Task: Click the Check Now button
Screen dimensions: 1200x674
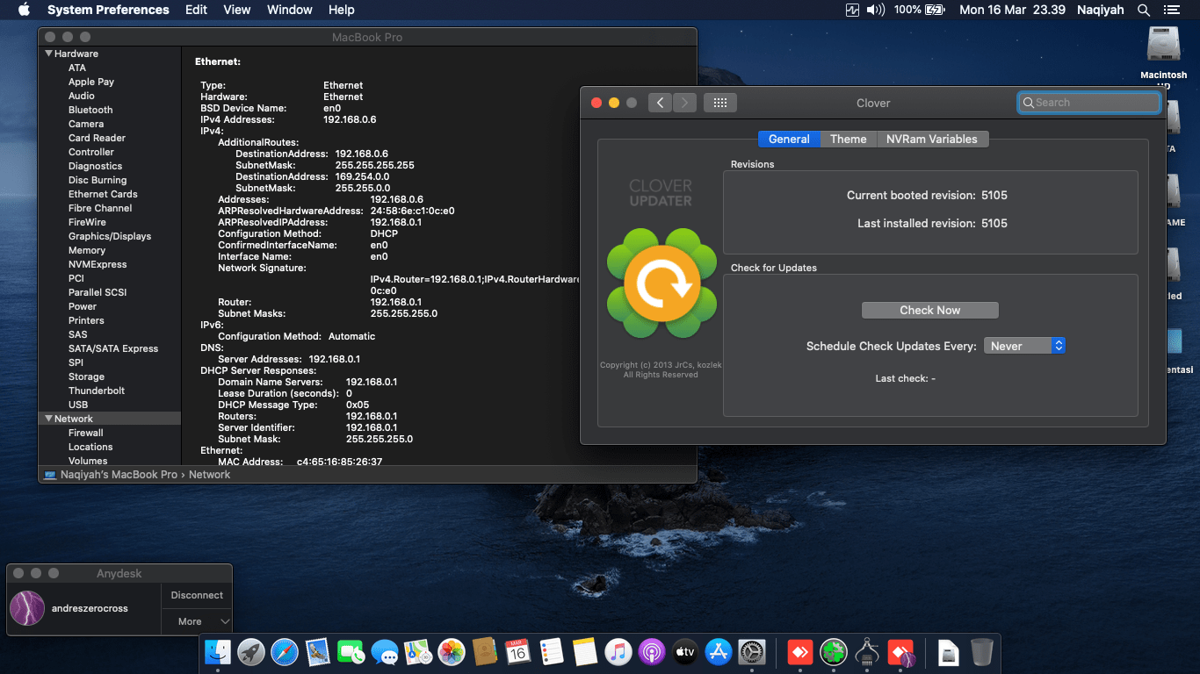Action: [x=930, y=310]
